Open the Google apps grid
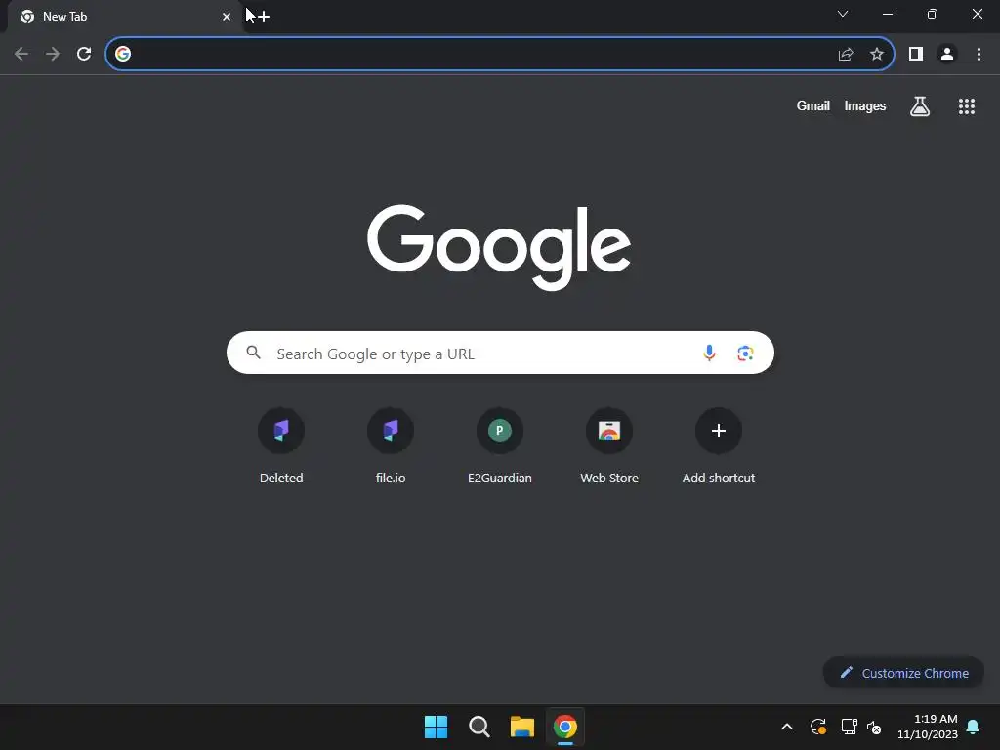This screenshot has width=1000, height=750. [x=967, y=105]
